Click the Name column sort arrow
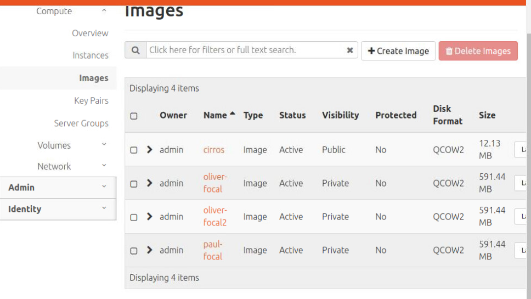531x299 pixels. click(x=233, y=114)
